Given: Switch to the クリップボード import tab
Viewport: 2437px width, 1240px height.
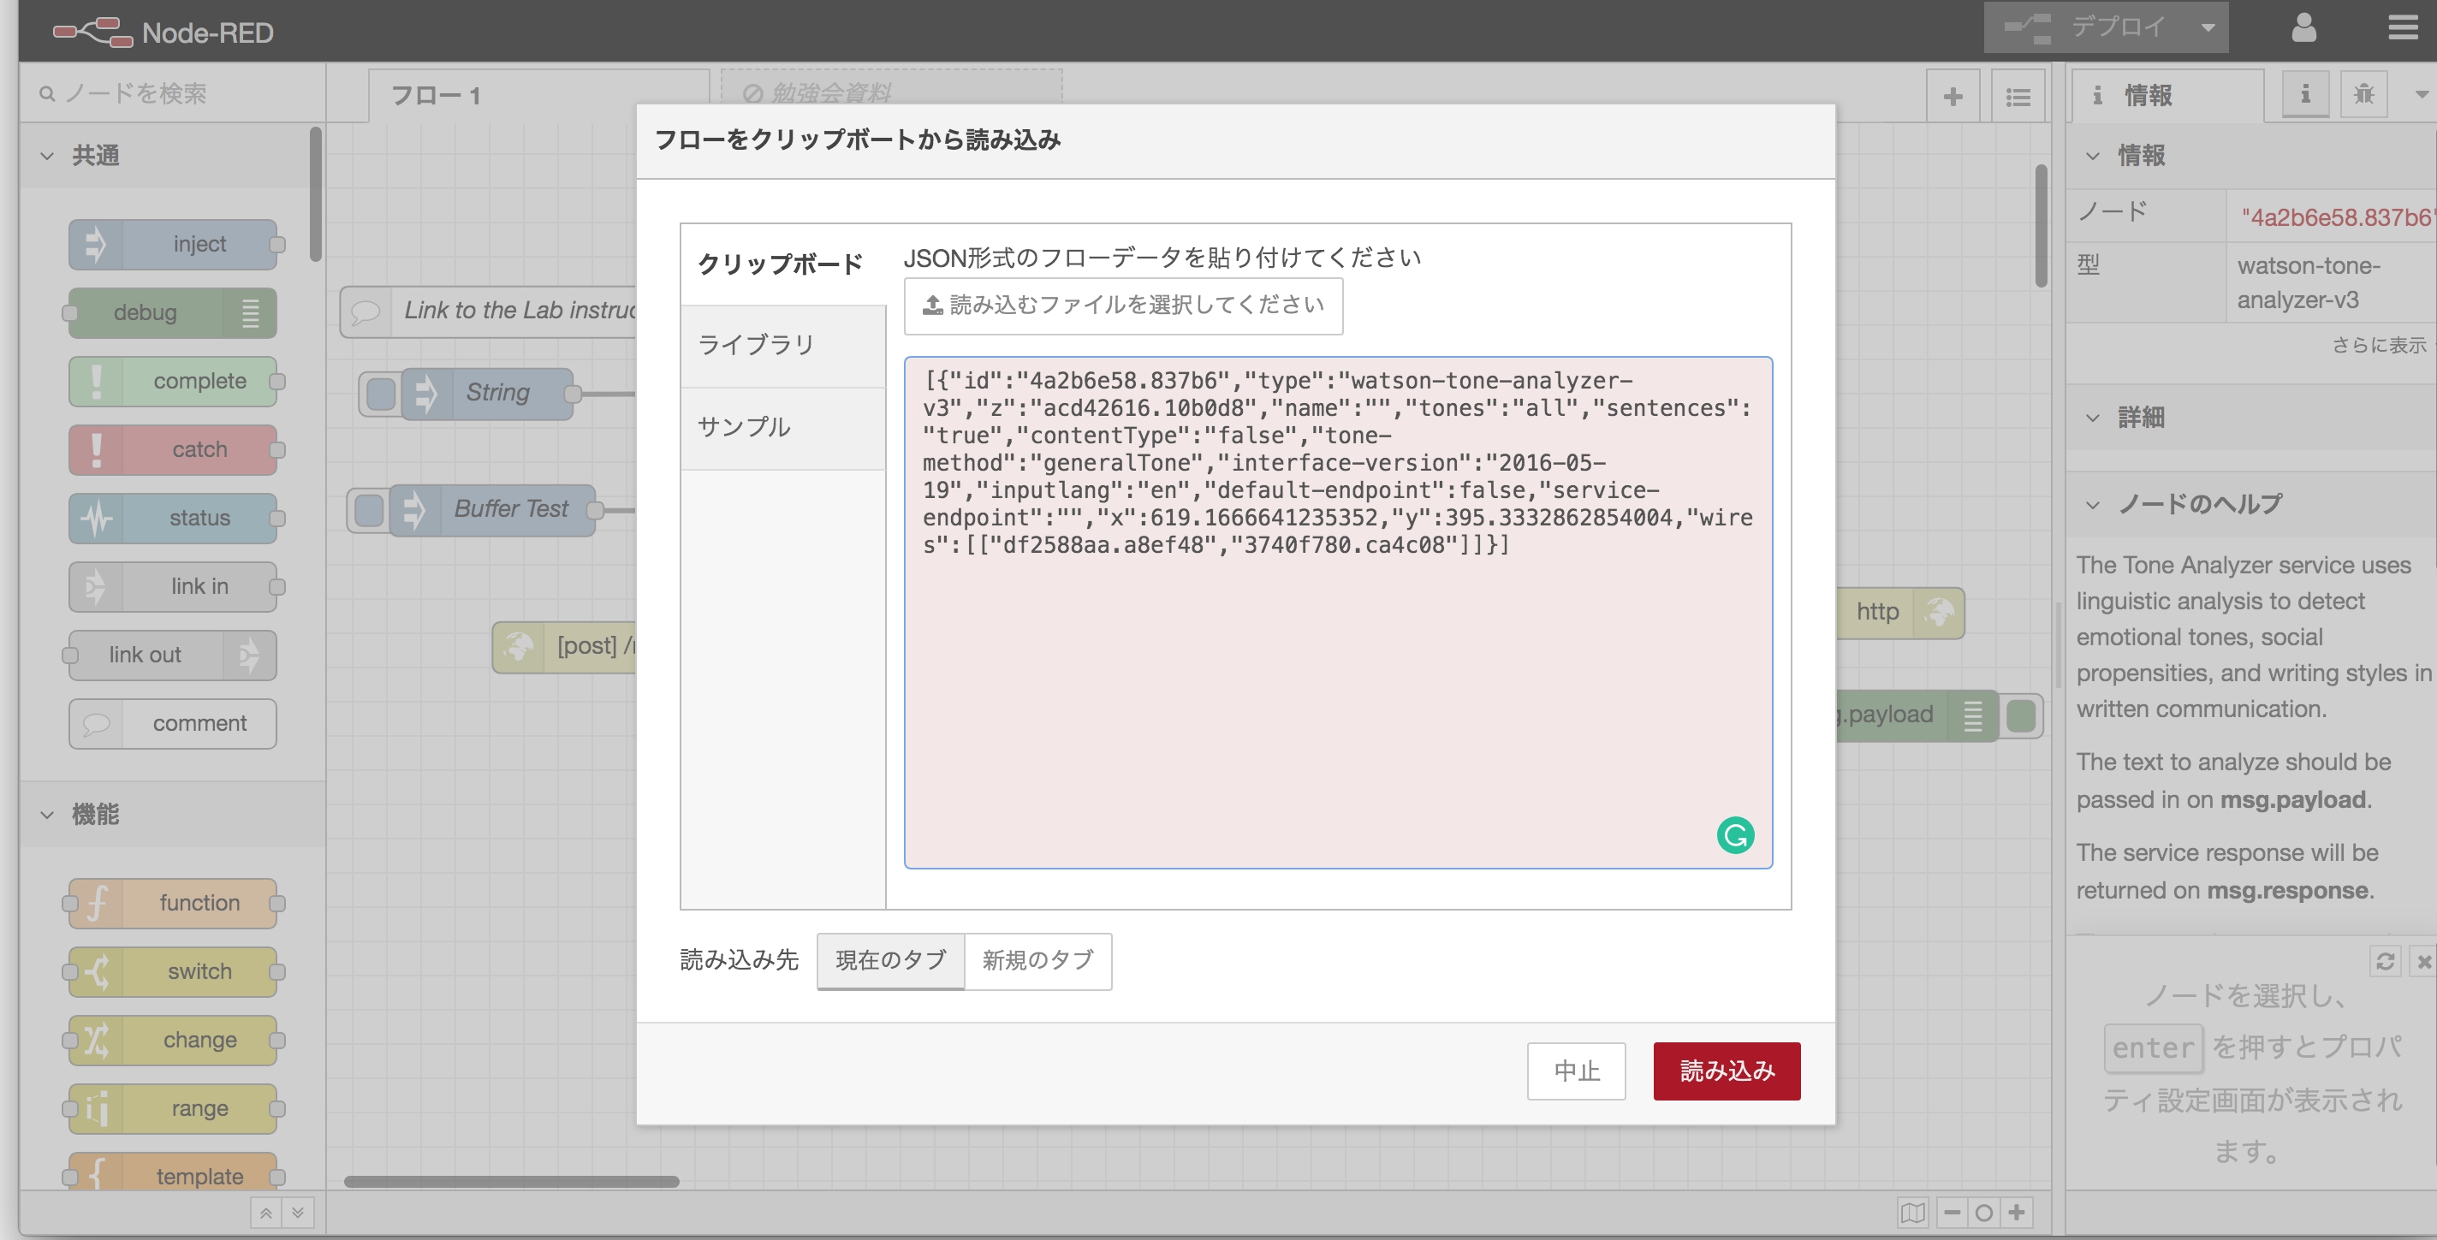Looking at the screenshot, I should point(782,264).
